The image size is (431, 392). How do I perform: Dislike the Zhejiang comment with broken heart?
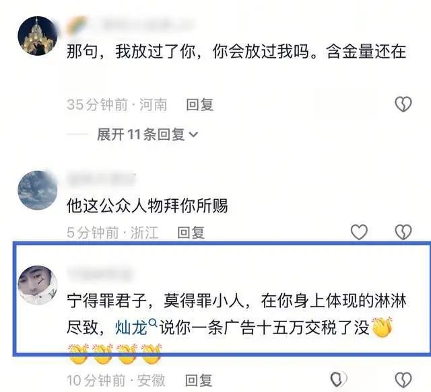403,232
